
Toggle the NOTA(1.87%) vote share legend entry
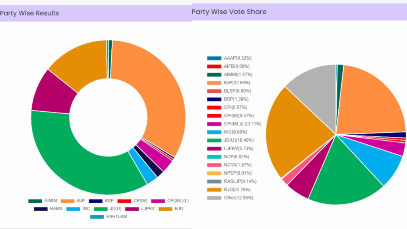[x=238, y=165]
